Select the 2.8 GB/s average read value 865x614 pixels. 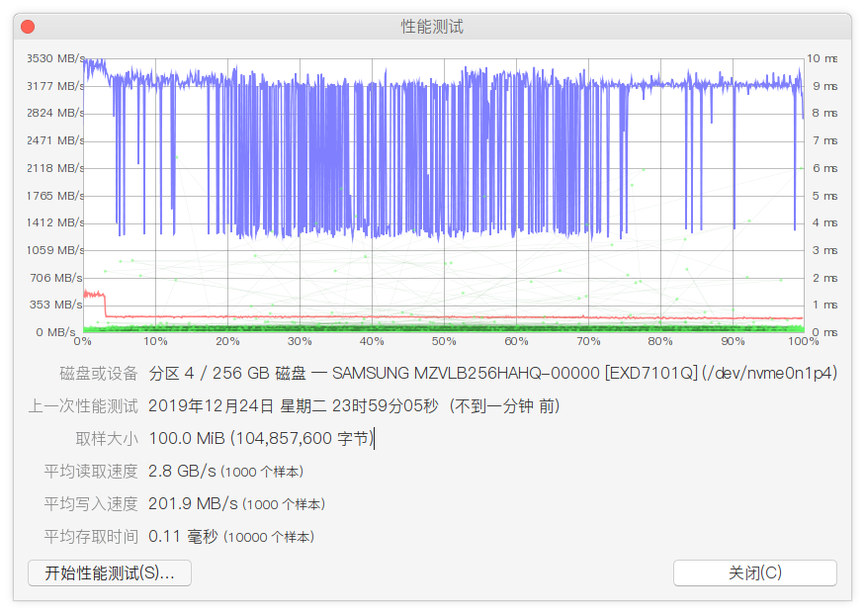[x=182, y=472]
